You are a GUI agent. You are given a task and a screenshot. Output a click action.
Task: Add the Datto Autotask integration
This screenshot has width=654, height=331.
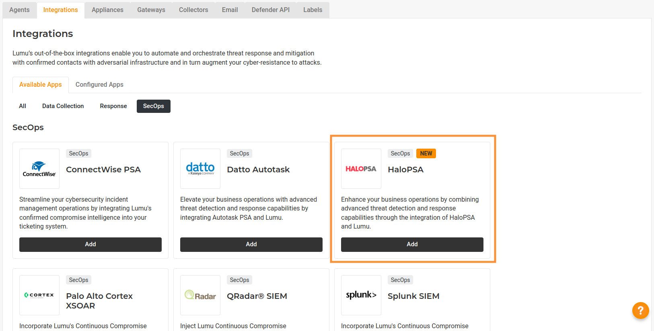pos(251,244)
